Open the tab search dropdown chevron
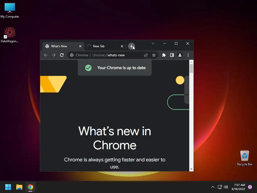257x193 pixels. coord(153,43)
